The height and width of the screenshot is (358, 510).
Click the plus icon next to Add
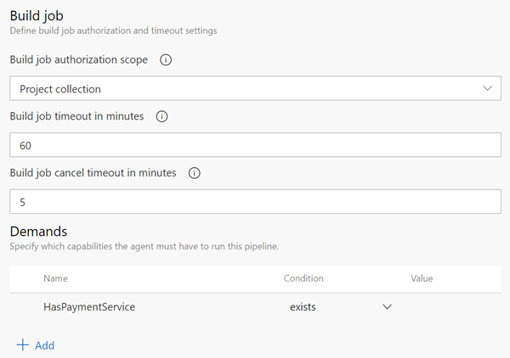22,345
